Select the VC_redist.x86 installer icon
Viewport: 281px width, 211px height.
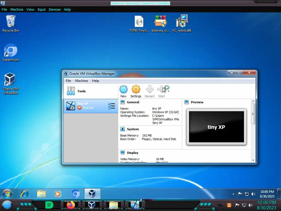click(x=182, y=24)
